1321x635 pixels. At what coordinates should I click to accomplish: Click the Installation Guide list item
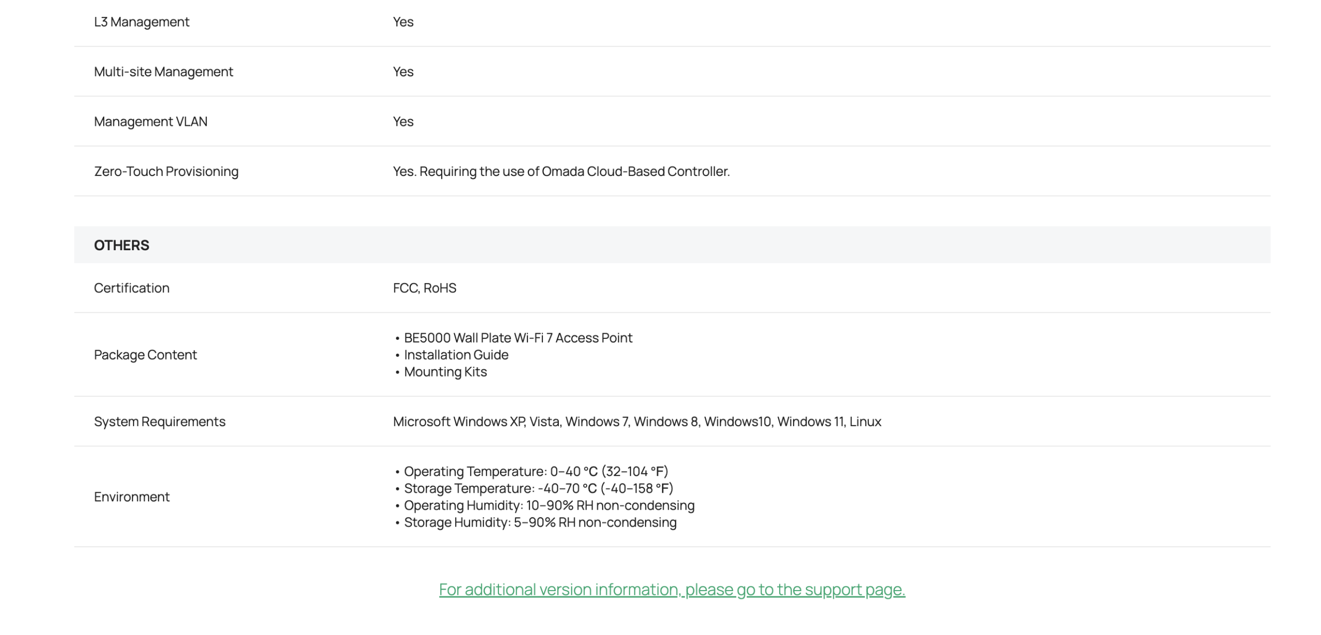click(x=456, y=355)
